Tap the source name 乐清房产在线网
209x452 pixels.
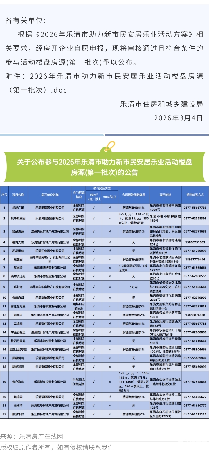coord(41,436)
